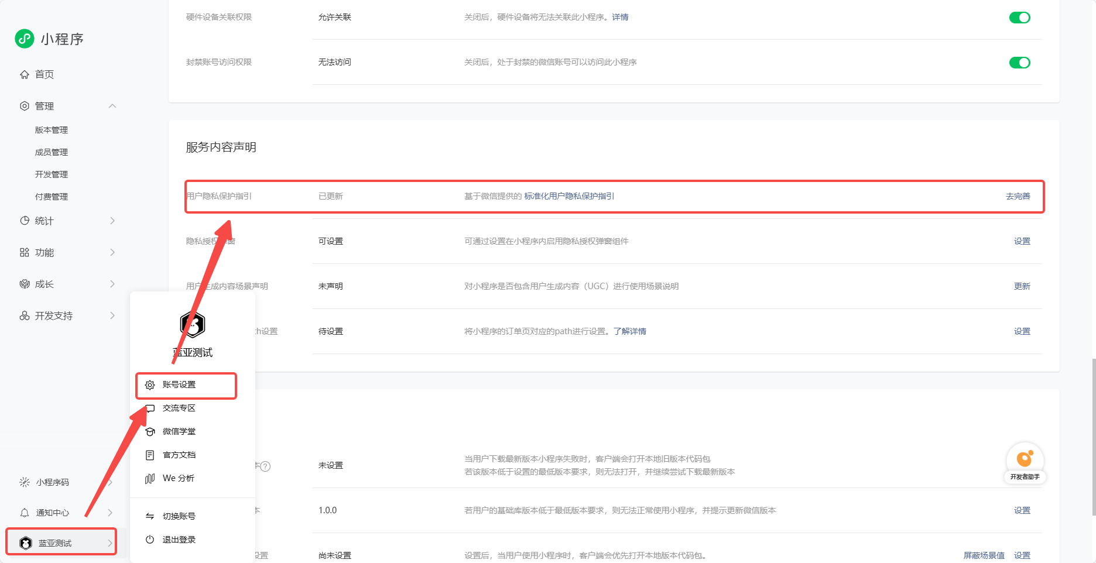Expand the 开发支持 sidebar menu
The width and height of the screenshot is (1096, 563).
[x=112, y=315]
